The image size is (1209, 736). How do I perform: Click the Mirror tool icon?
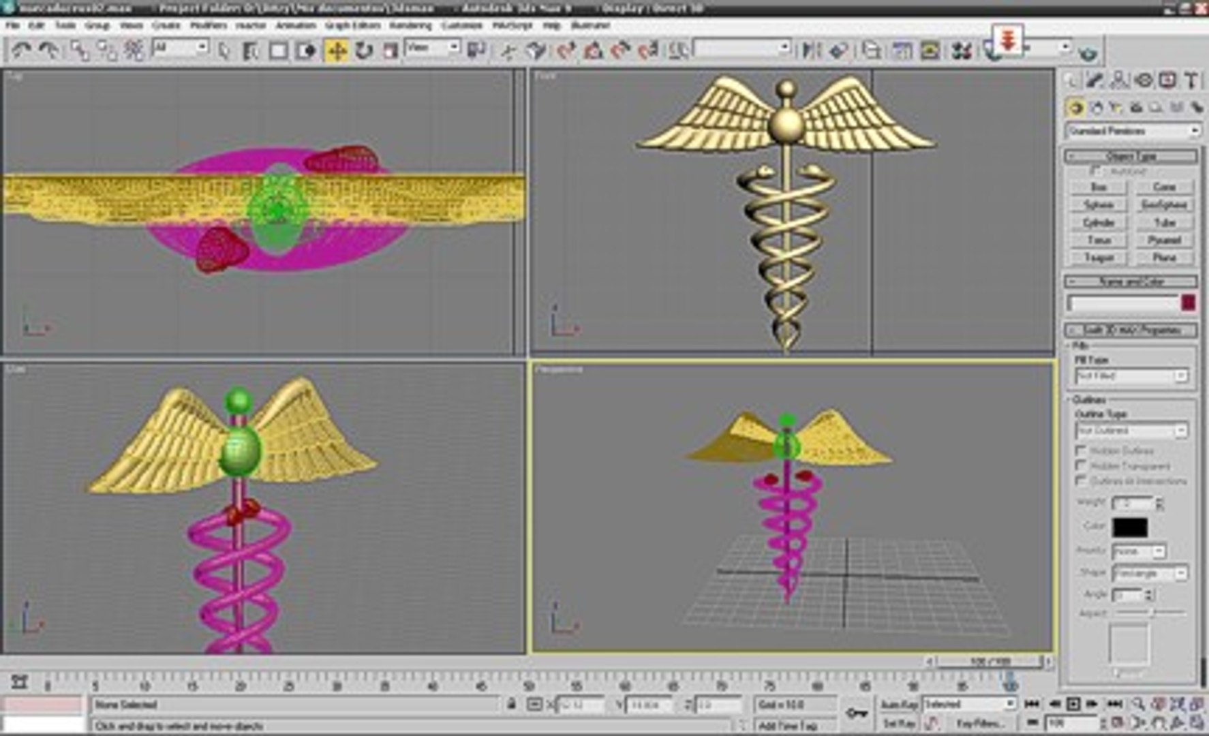pyautogui.click(x=810, y=50)
